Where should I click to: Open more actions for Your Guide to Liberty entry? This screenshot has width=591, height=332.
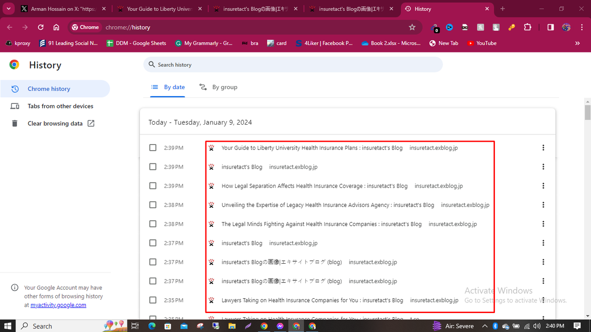click(x=543, y=148)
